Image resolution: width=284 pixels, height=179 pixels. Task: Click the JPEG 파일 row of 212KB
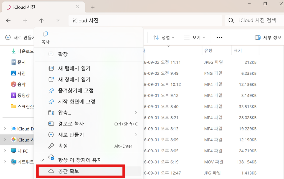200,62
